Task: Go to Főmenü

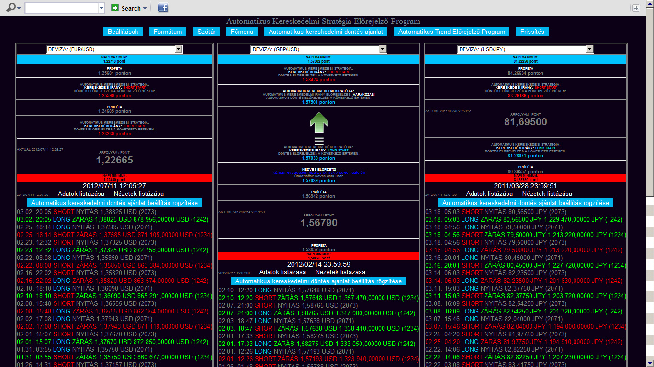Action: 242,32
